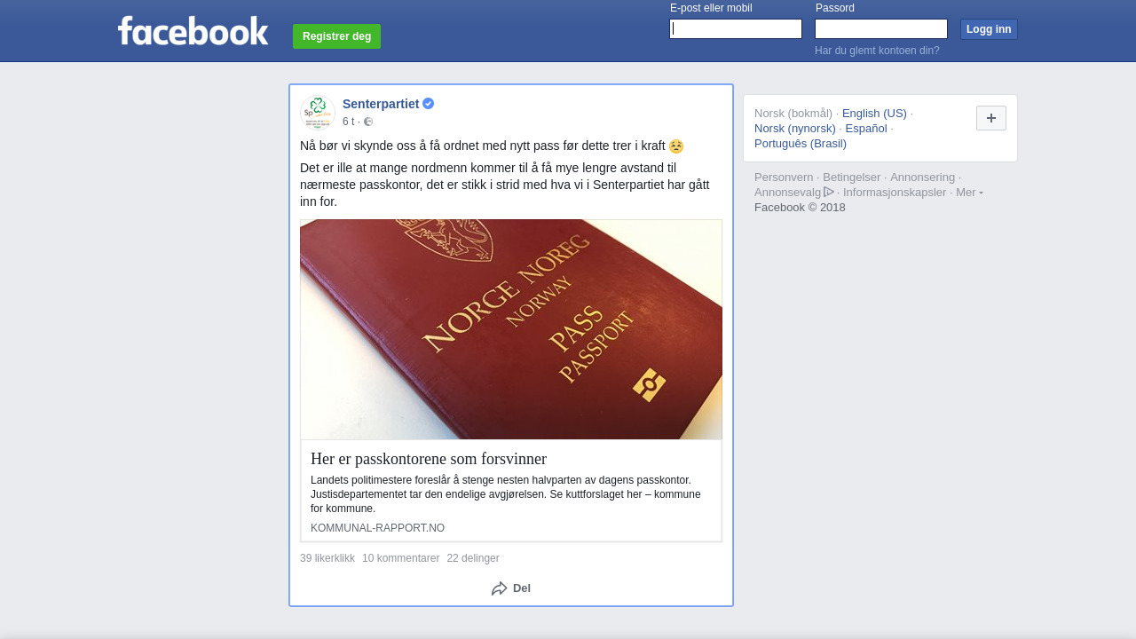
Task: Click the Logg inn button
Action: click(989, 29)
